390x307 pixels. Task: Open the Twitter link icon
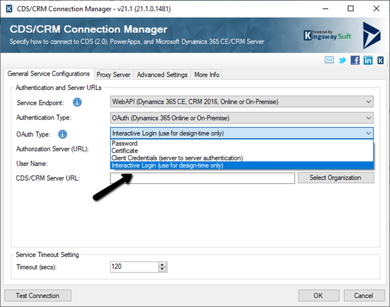pos(342,60)
